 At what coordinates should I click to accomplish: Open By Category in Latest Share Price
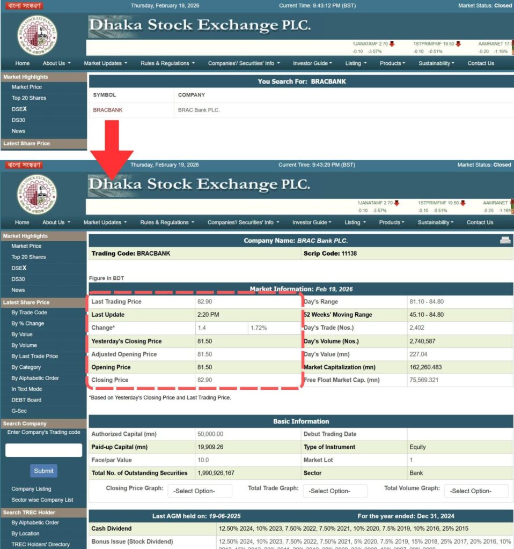tap(26, 367)
